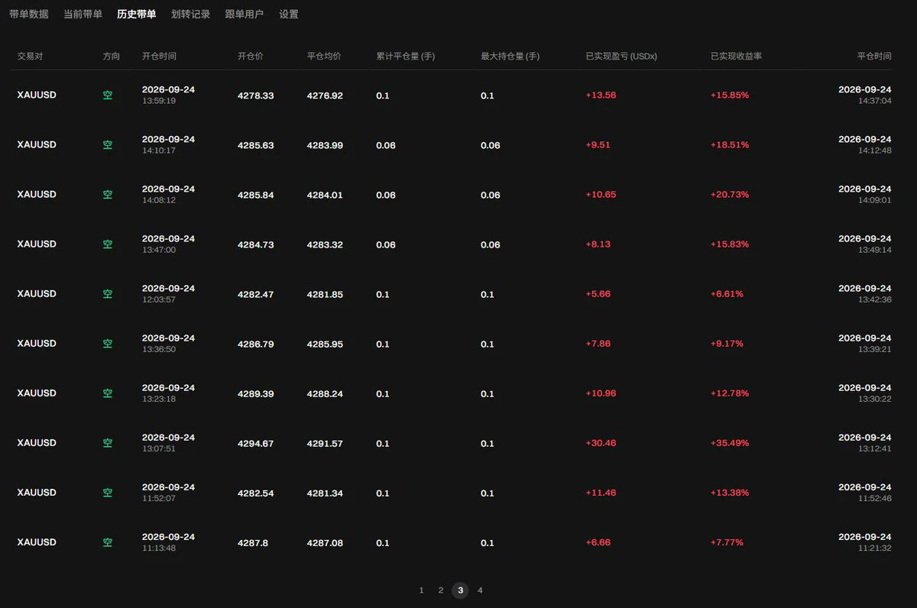This screenshot has height=608, width=917.
Task: Select the open price 4287.8 cell
Action: coord(253,542)
